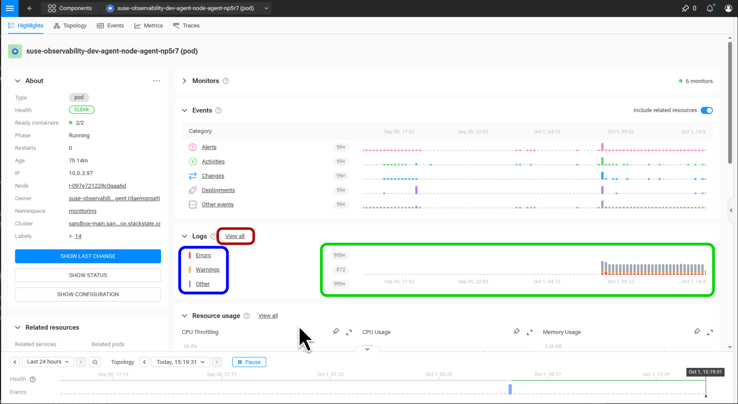Open the Warnings logs link
The height and width of the screenshot is (404, 738).
pyautogui.click(x=208, y=269)
